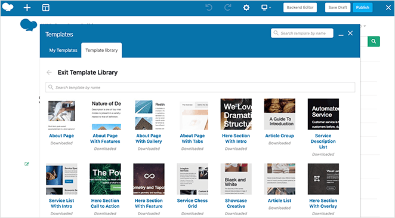Open Service List With Intro thumbnail
395x218 pixels.
(61, 179)
